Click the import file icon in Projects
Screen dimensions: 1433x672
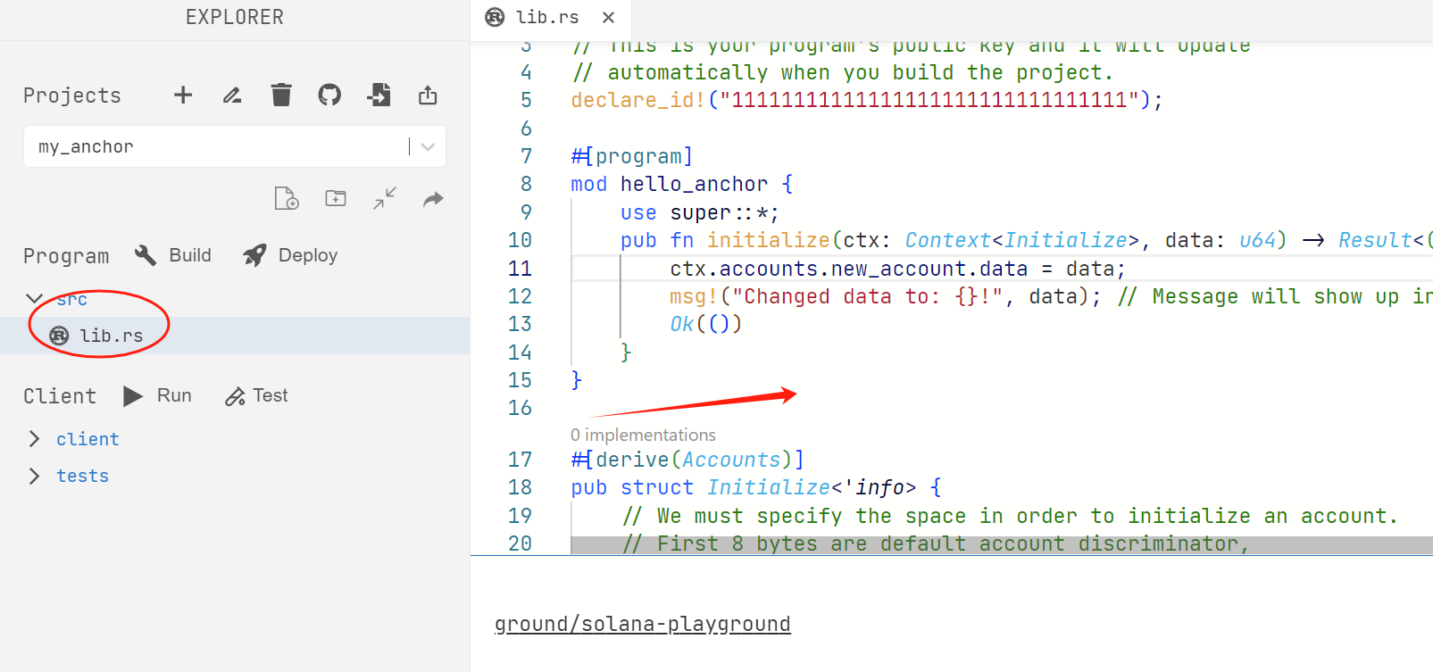click(379, 95)
